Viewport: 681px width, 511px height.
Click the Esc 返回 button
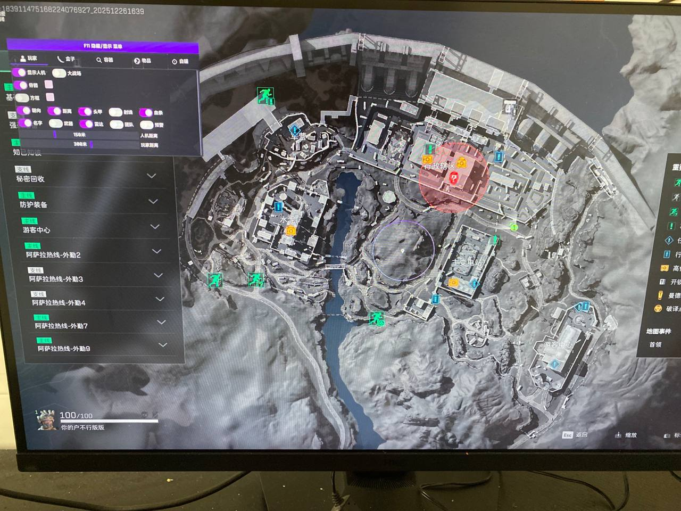575,435
